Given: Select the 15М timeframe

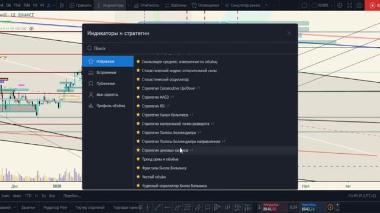Looking at the screenshot, I should click(17, 5).
